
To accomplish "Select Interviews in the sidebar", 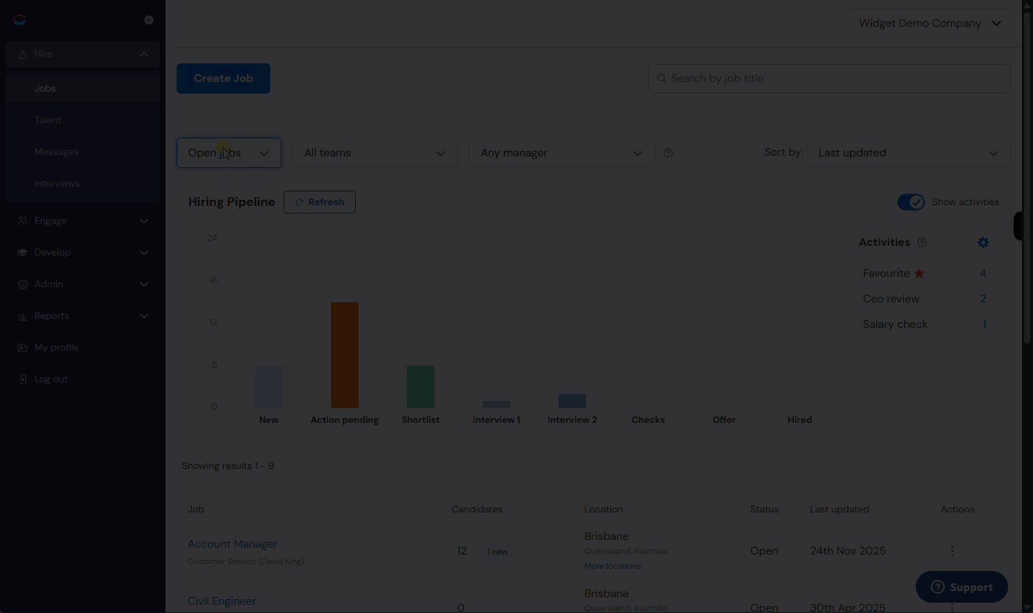I will (83, 183).
